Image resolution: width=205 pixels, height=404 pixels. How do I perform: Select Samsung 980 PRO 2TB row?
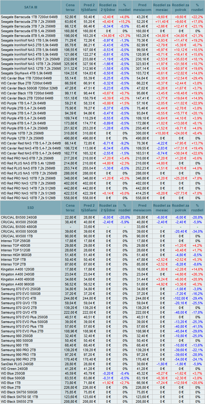coord(102,350)
